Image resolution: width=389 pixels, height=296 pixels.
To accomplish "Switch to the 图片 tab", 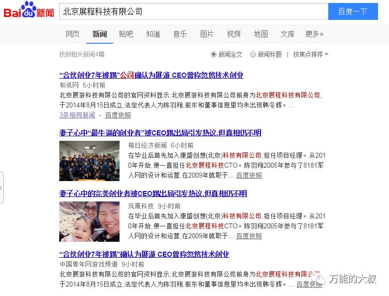I will 207,34.
